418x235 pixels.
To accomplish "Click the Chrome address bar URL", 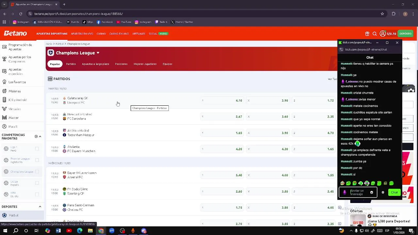I will 78,14.
